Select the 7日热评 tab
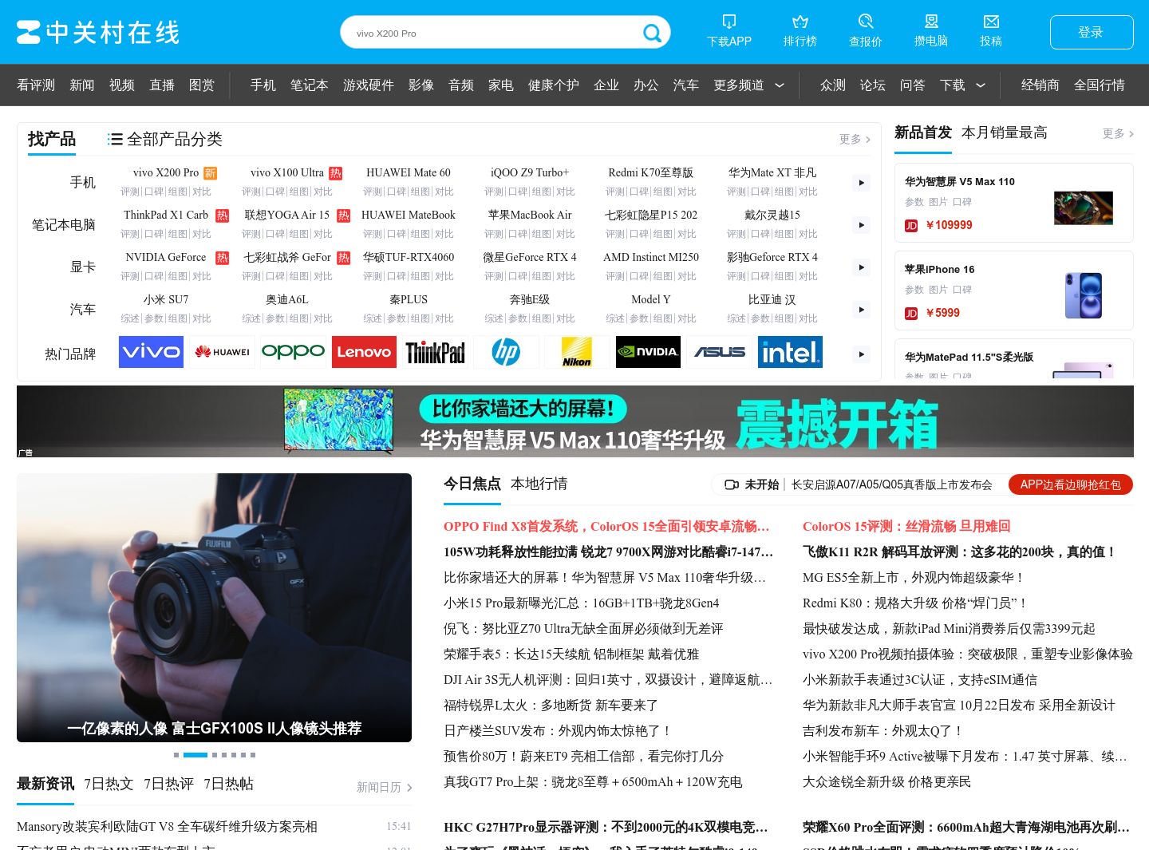Viewport: 1149px width, 850px height. tap(168, 784)
